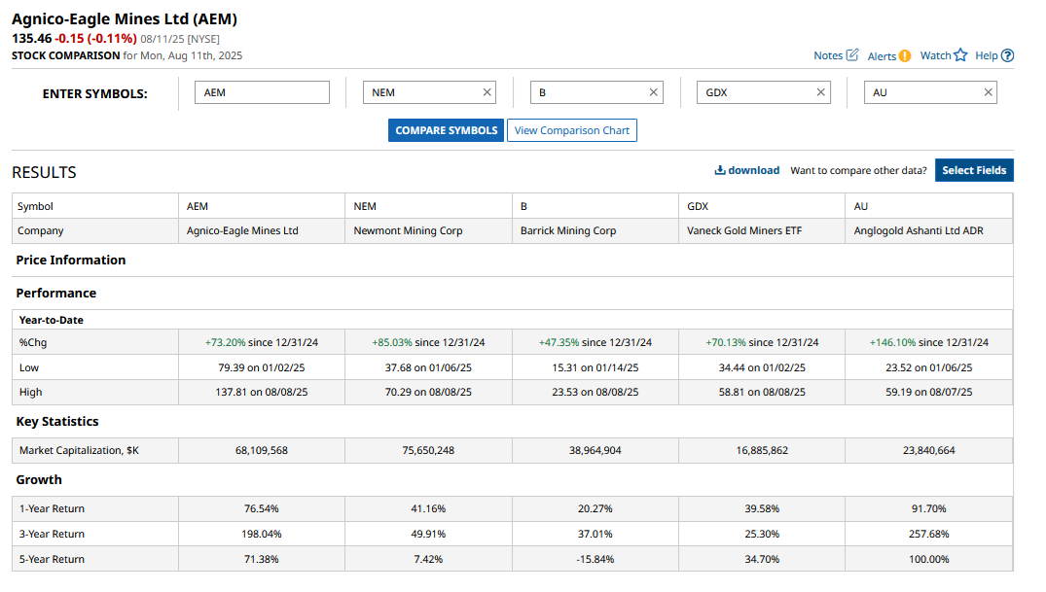Remove the AU symbol with X

988,92
